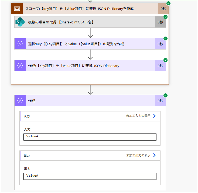Click success checkmark on 選択 action
This screenshot has width=198, height=193.
165,38
